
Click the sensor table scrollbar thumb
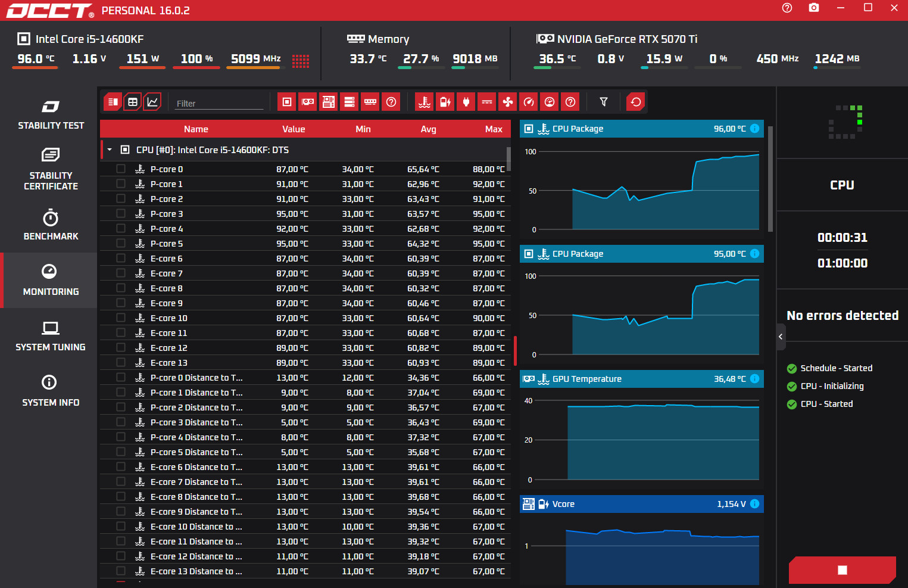coord(508,158)
